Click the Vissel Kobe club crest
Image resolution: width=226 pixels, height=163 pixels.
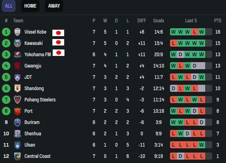click(x=17, y=32)
